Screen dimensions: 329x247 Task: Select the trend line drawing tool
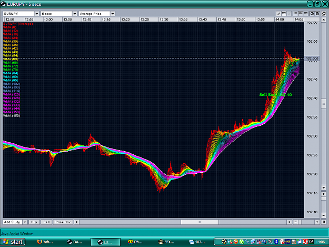278,14
